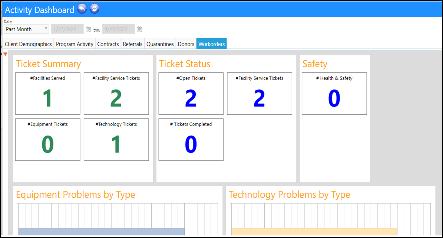Switch to the Client Demographics tab

click(x=28, y=44)
